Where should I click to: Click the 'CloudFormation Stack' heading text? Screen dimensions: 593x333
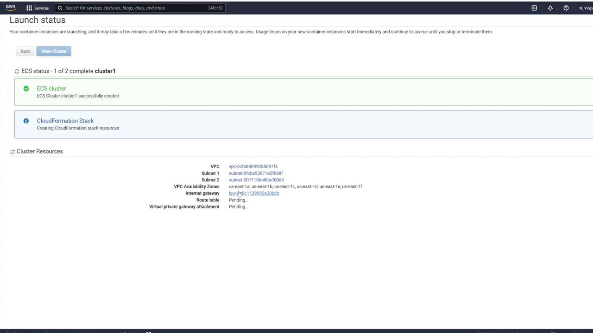coord(65,121)
